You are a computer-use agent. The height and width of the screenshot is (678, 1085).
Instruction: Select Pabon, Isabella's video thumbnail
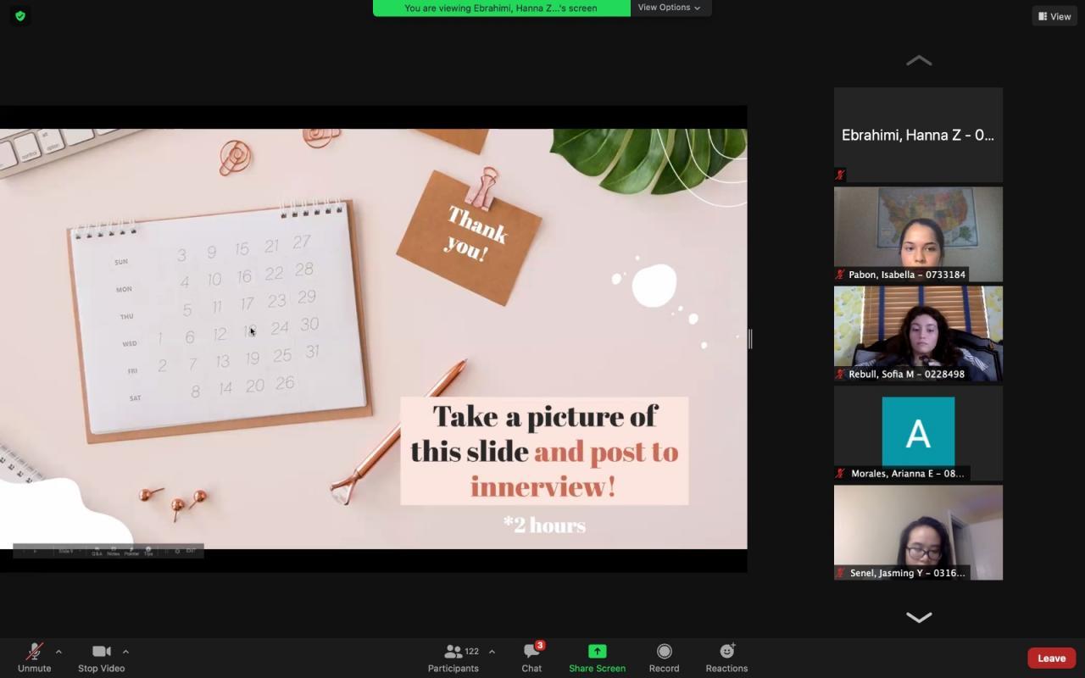click(x=918, y=234)
